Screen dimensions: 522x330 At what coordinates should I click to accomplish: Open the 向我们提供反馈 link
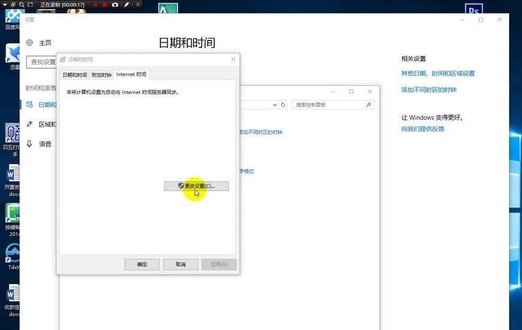tap(423, 129)
